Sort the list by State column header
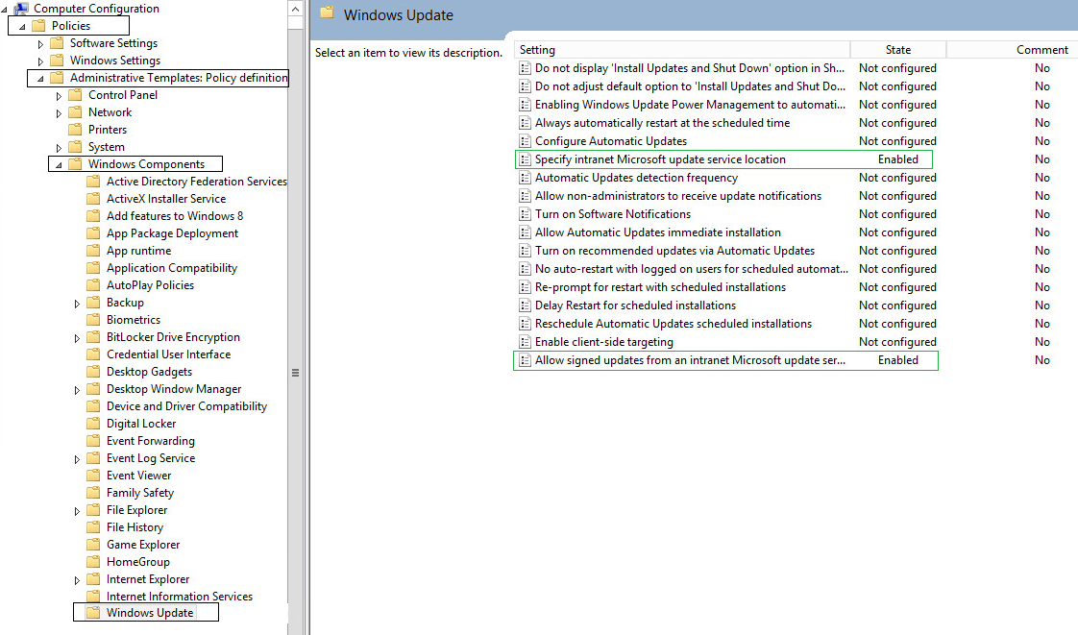Screen dimensions: 1078x635 (897, 50)
